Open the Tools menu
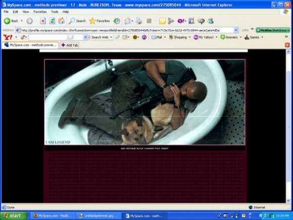 click(55, 12)
